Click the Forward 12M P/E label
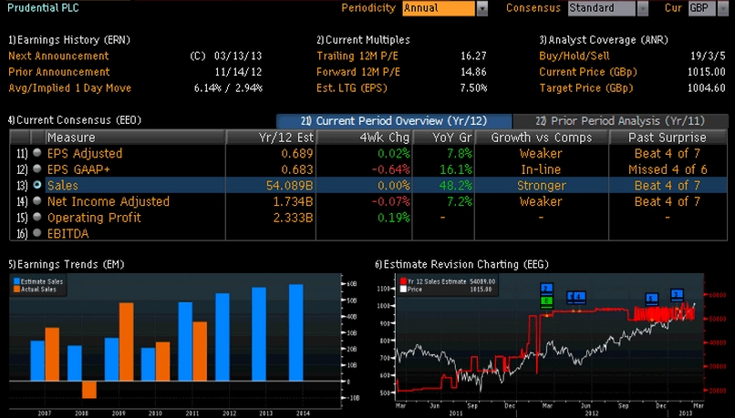This screenshot has width=735, height=418. pos(358,72)
